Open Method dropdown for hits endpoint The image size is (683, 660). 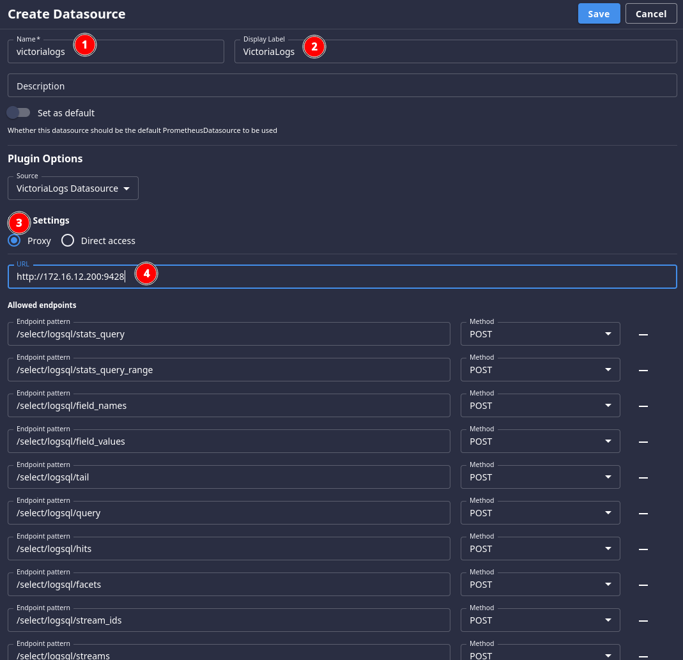tap(540, 548)
